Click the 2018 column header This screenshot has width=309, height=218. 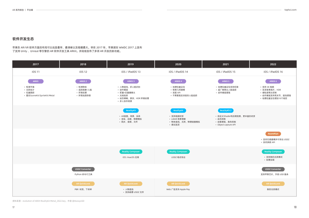click(83, 64)
